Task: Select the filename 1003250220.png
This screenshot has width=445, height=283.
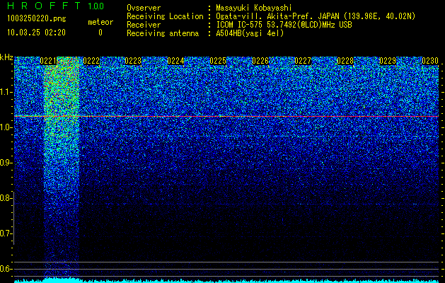Action: 37,18
